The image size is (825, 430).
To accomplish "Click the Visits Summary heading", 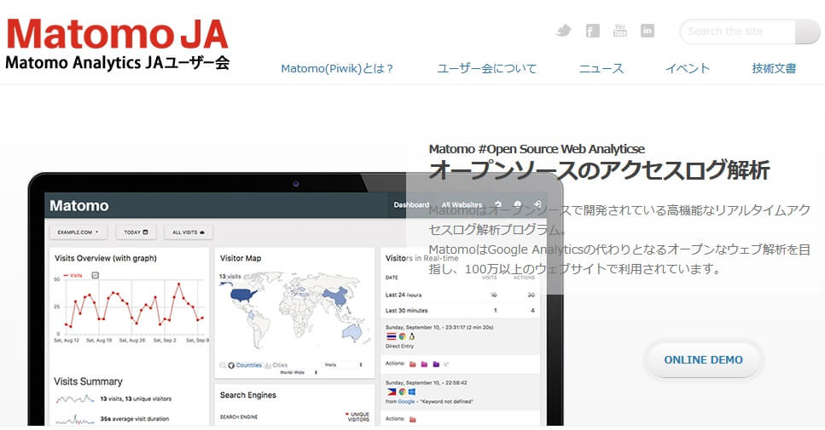I will [88, 381].
